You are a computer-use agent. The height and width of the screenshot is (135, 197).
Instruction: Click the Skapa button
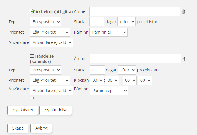tap(18, 128)
